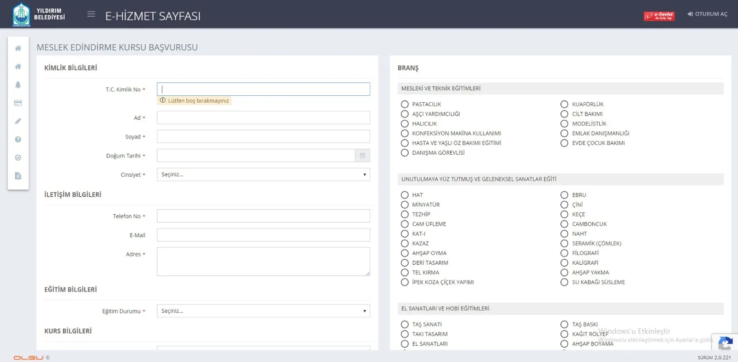This screenshot has height=362, width=738.
Task: Click into the Adres text area
Action: [x=263, y=262]
